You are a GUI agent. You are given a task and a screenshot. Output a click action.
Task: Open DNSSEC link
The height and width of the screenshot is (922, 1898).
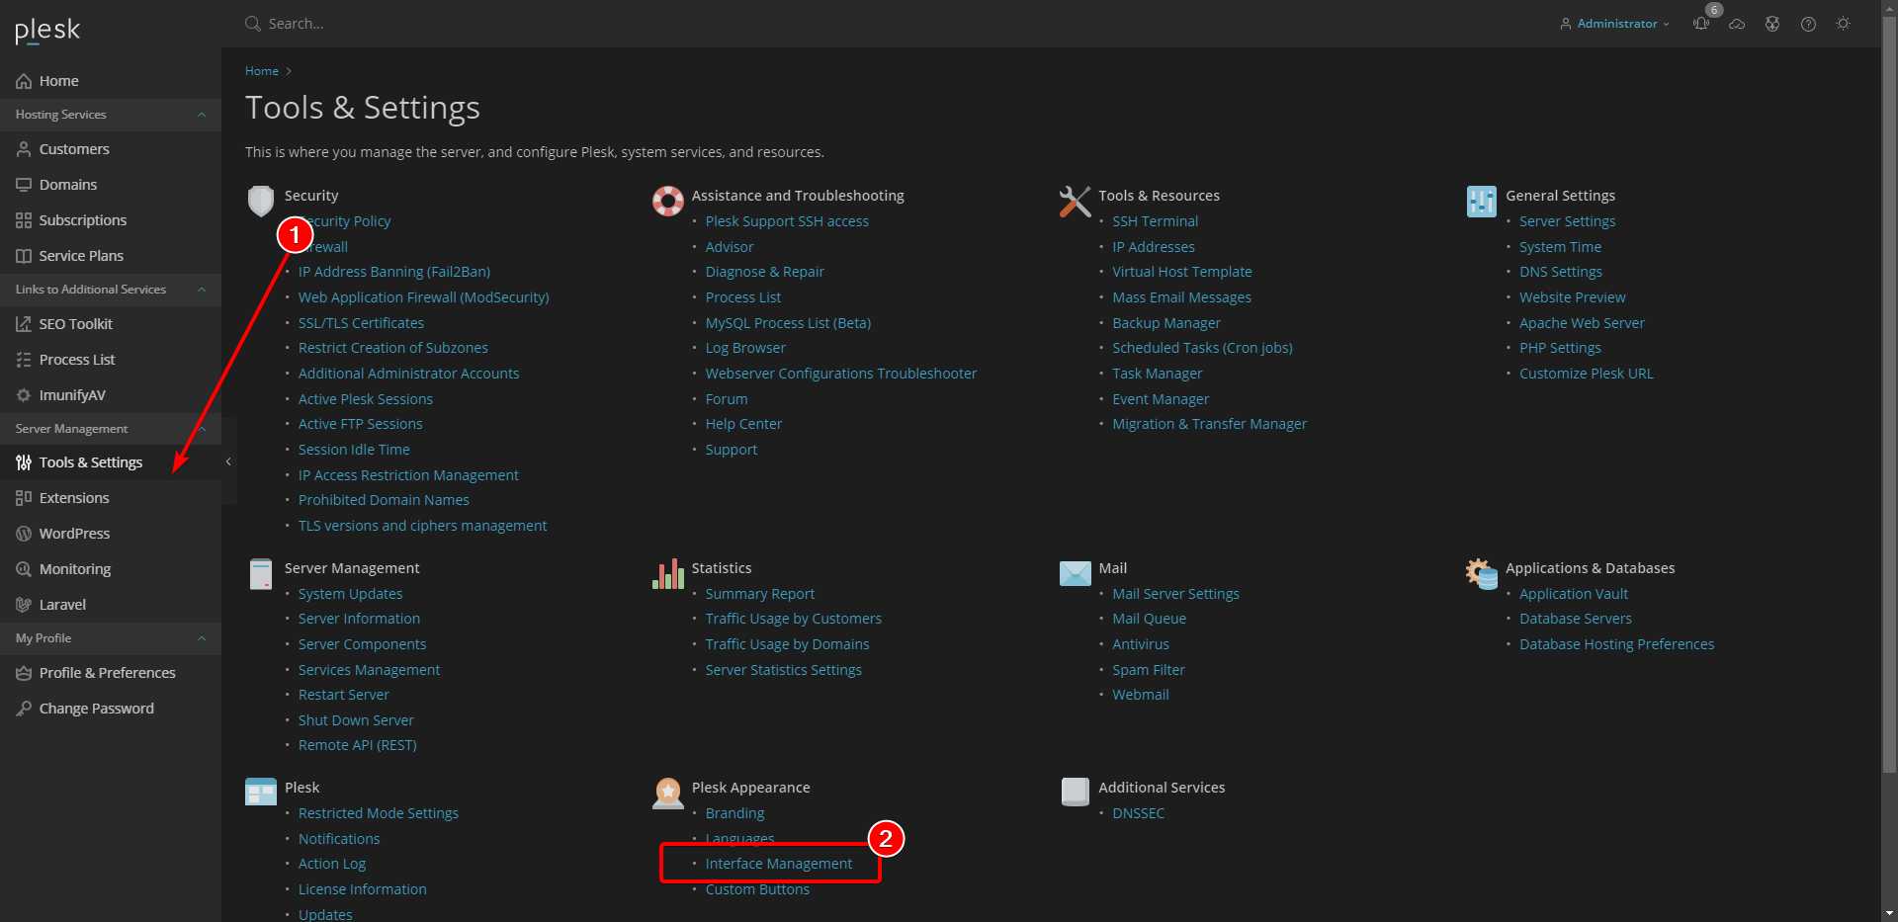(x=1138, y=813)
